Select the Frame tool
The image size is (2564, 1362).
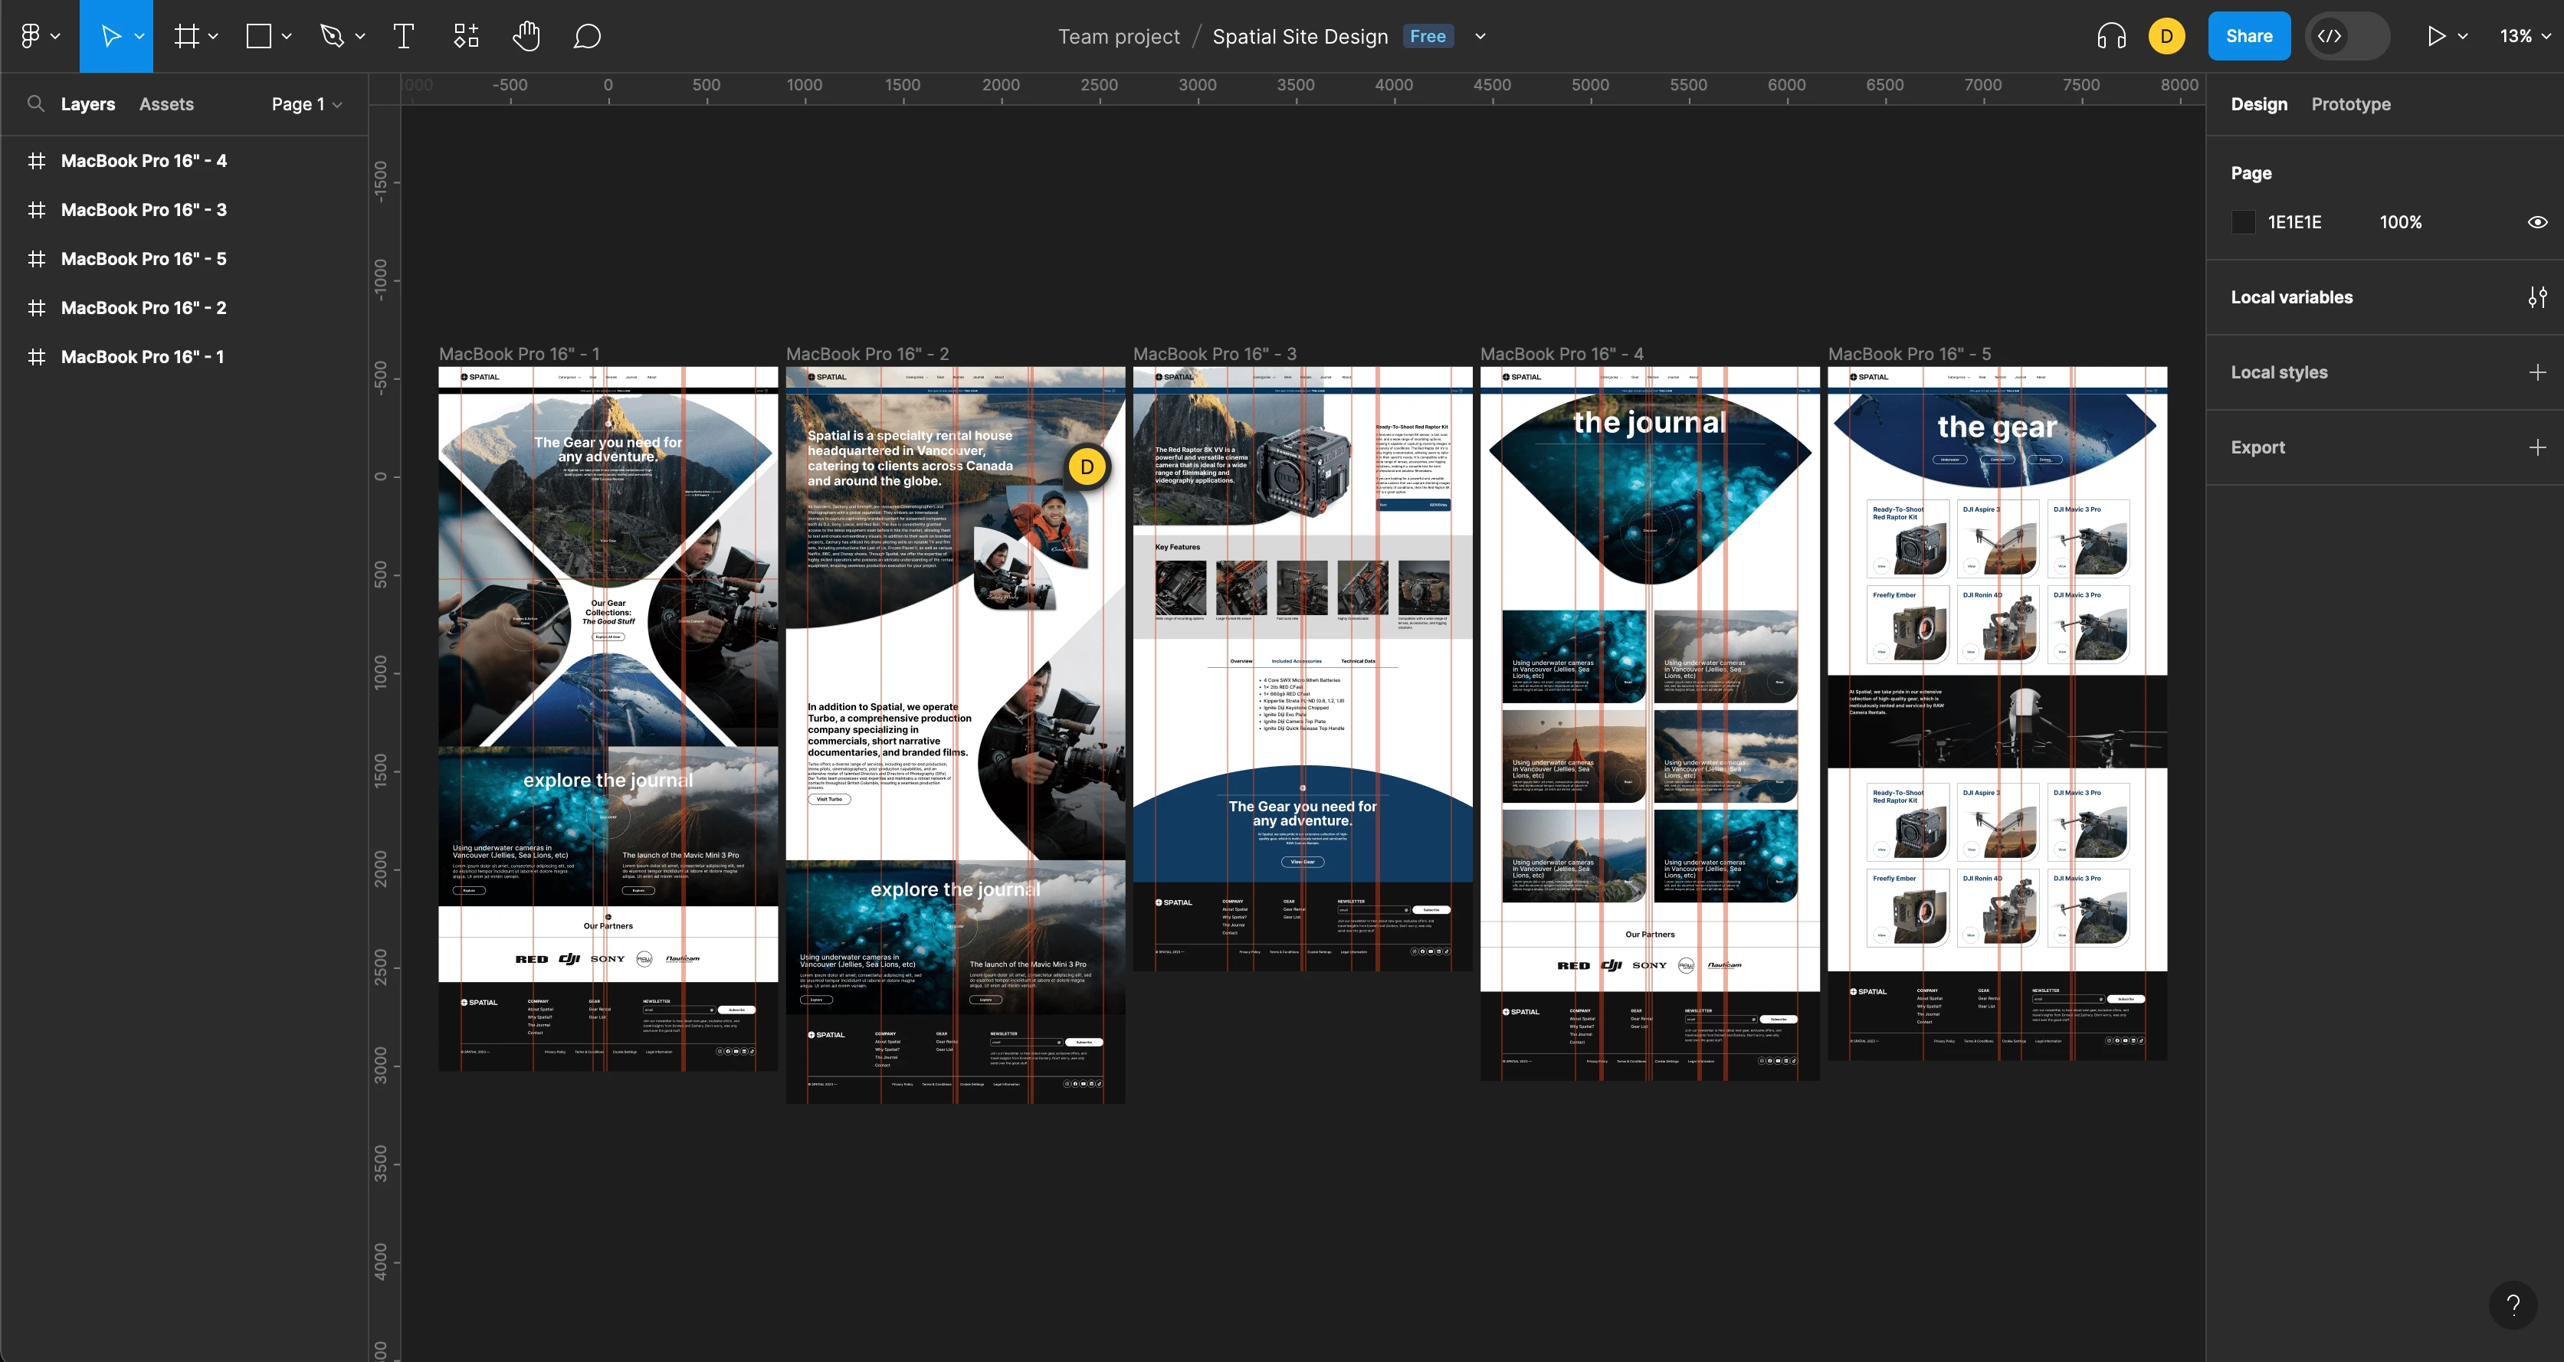(x=186, y=37)
